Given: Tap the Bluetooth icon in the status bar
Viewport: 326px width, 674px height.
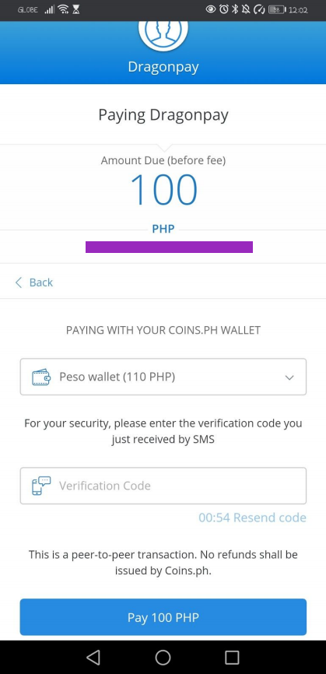Looking at the screenshot, I should pos(234,9).
